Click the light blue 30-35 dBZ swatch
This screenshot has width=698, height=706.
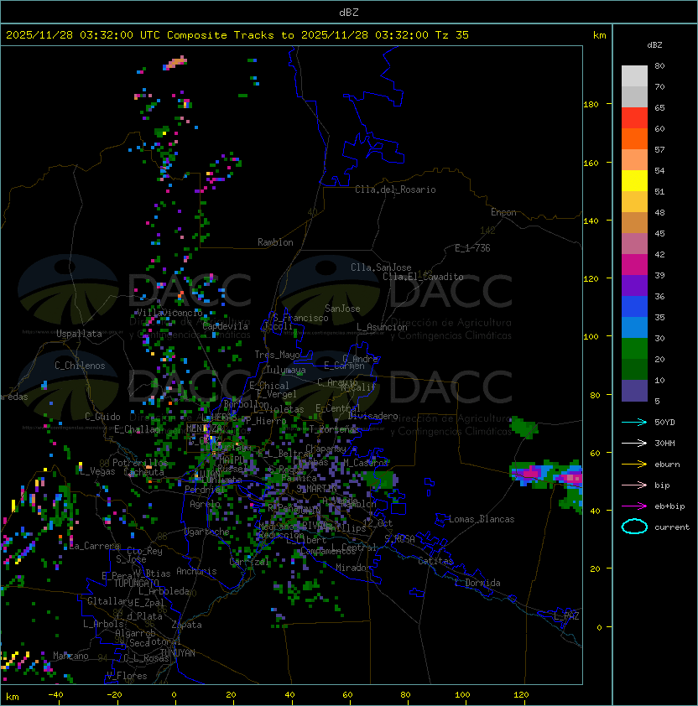(634, 327)
